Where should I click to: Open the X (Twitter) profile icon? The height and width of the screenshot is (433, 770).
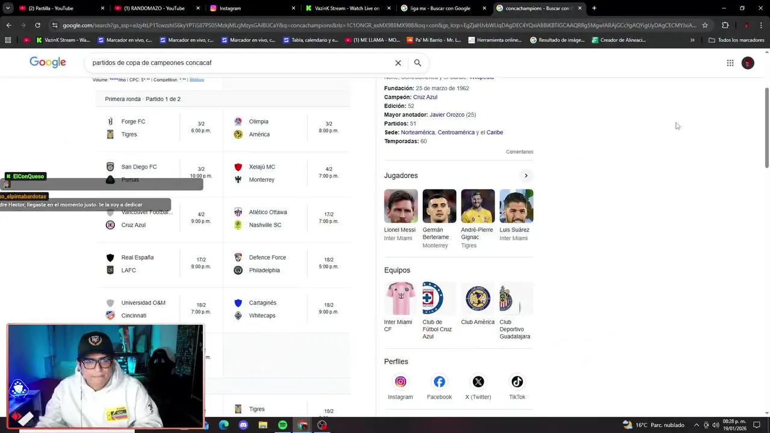pos(478,382)
